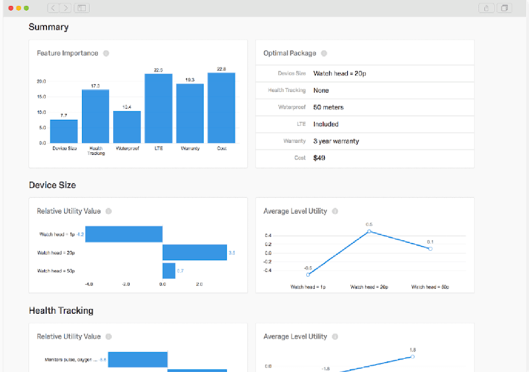Click the 'Cost' axis label under bar chart

point(222,148)
